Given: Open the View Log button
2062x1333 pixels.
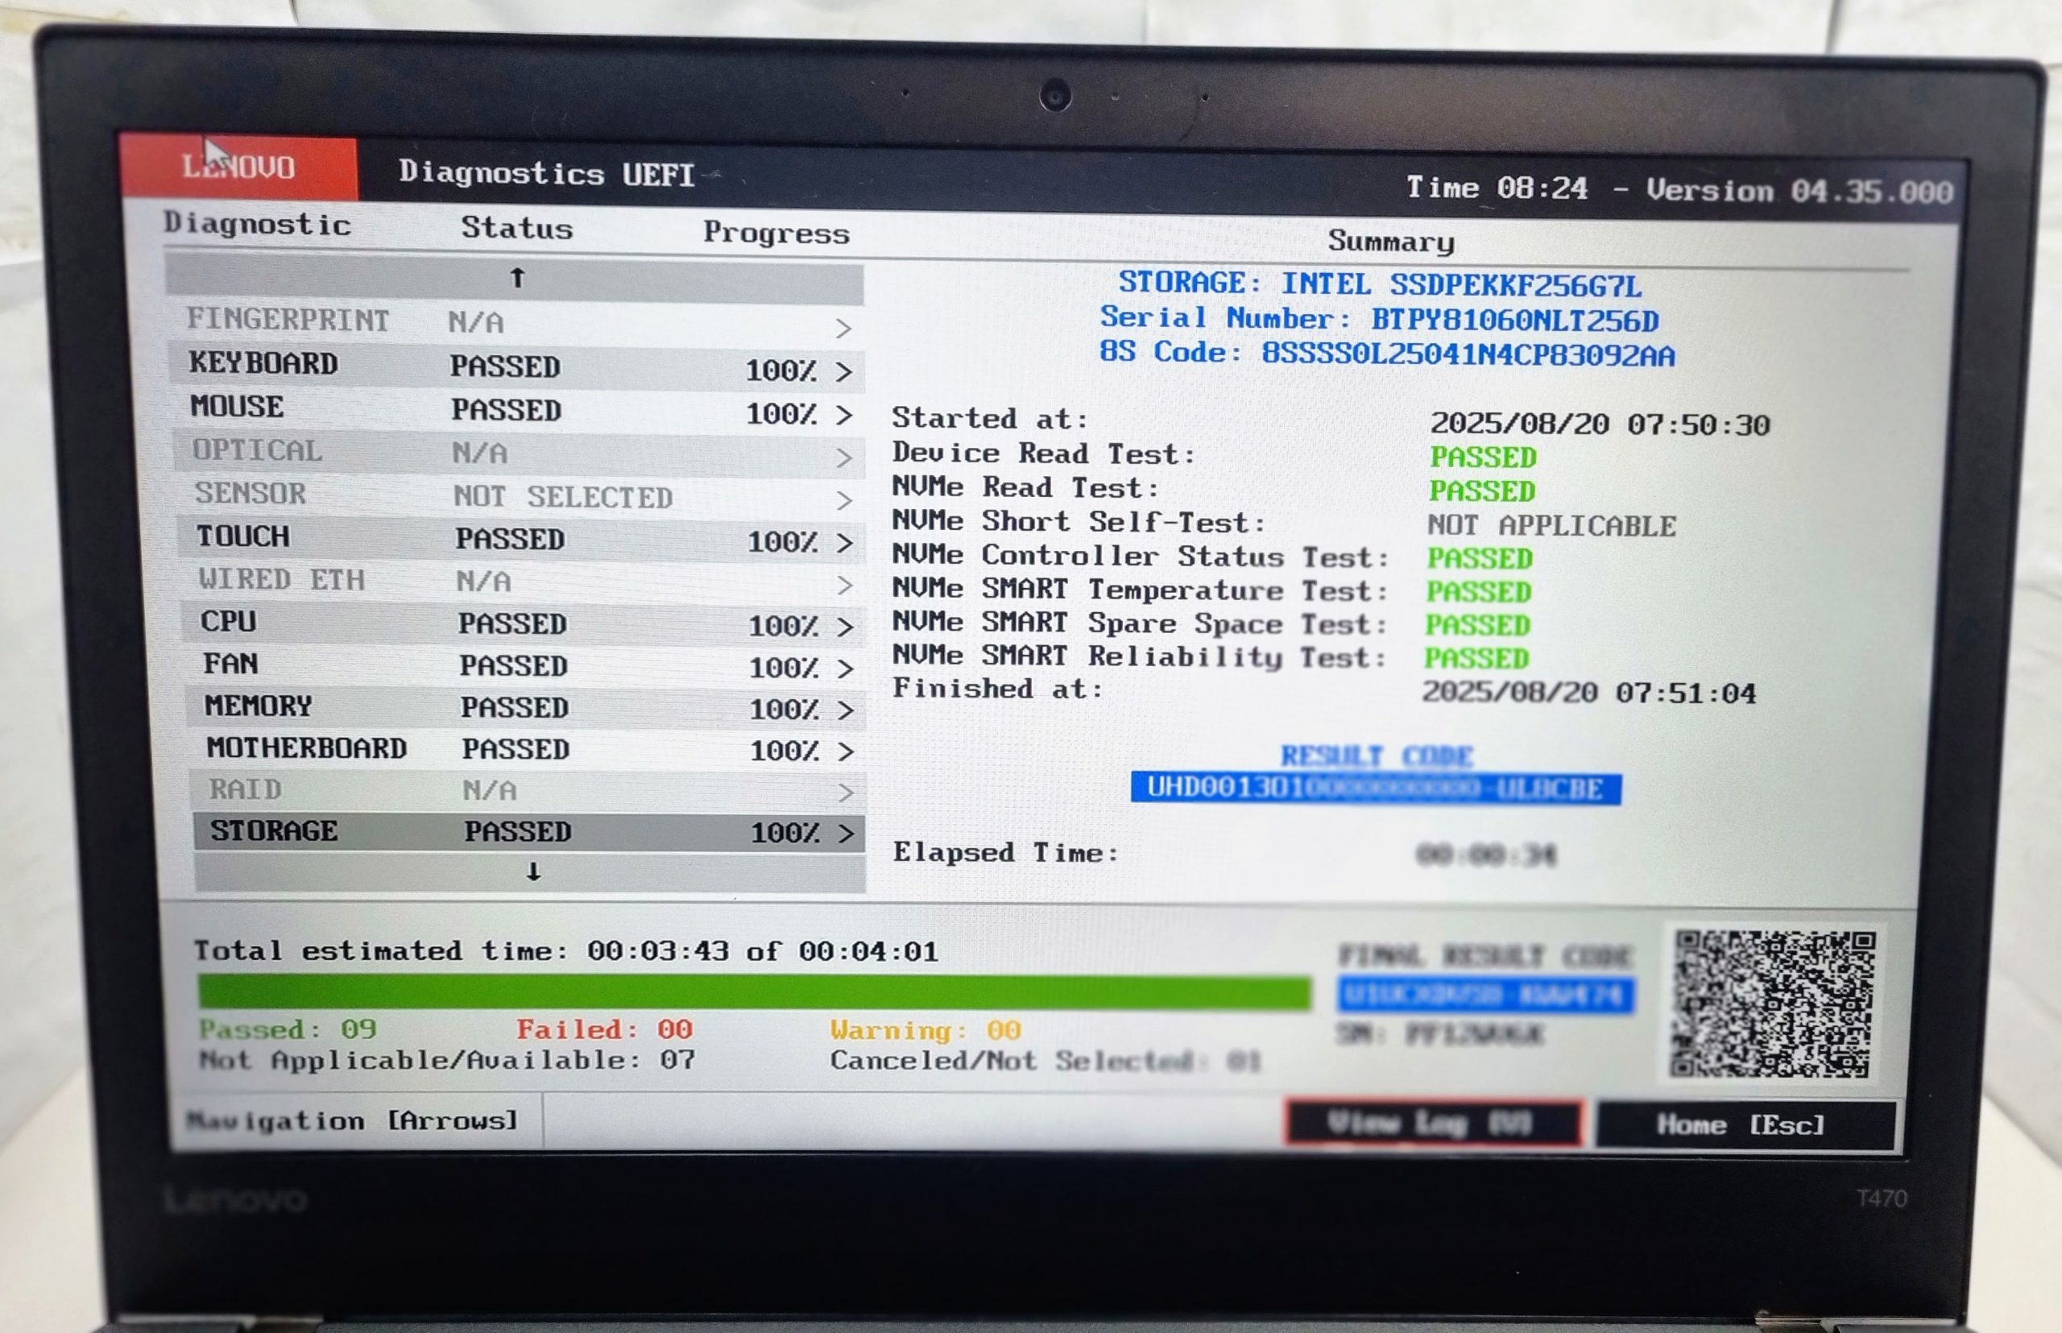Looking at the screenshot, I should pos(1434,1123).
